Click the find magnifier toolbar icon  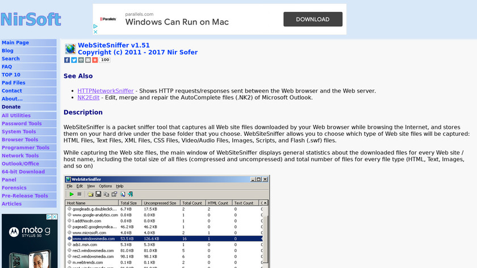pyautogui.click(x=123, y=194)
